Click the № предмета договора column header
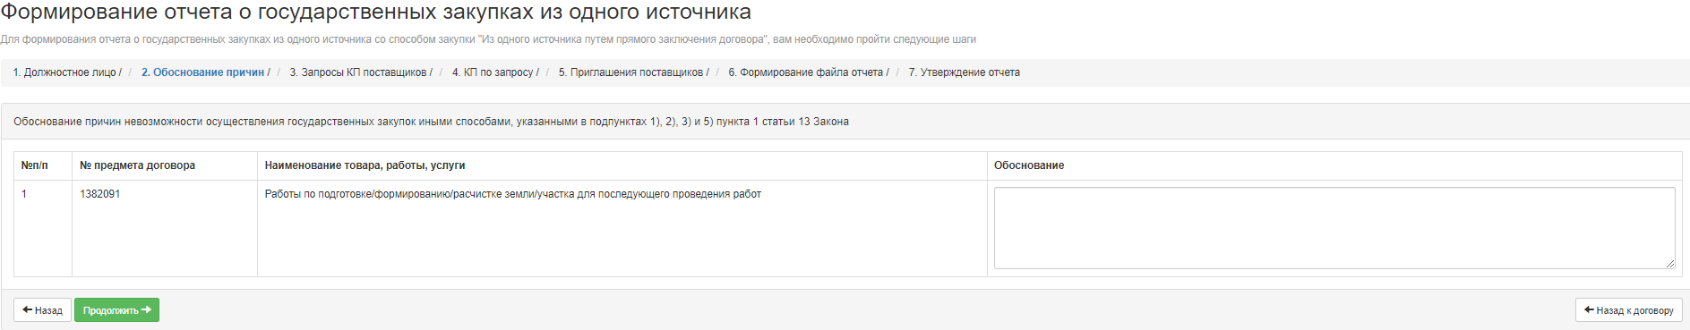The width and height of the screenshot is (1690, 330). click(x=137, y=165)
